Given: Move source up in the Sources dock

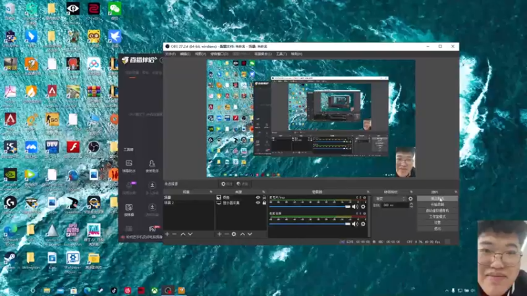Looking at the screenshot, I should click(242, 234).
